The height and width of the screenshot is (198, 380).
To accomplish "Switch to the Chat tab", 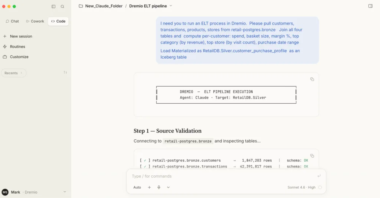I will coord(12,21).
